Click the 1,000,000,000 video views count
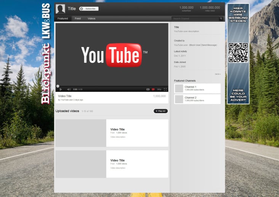Image resolution: width=279 pixels, height=197 pixels. [210, 8]
